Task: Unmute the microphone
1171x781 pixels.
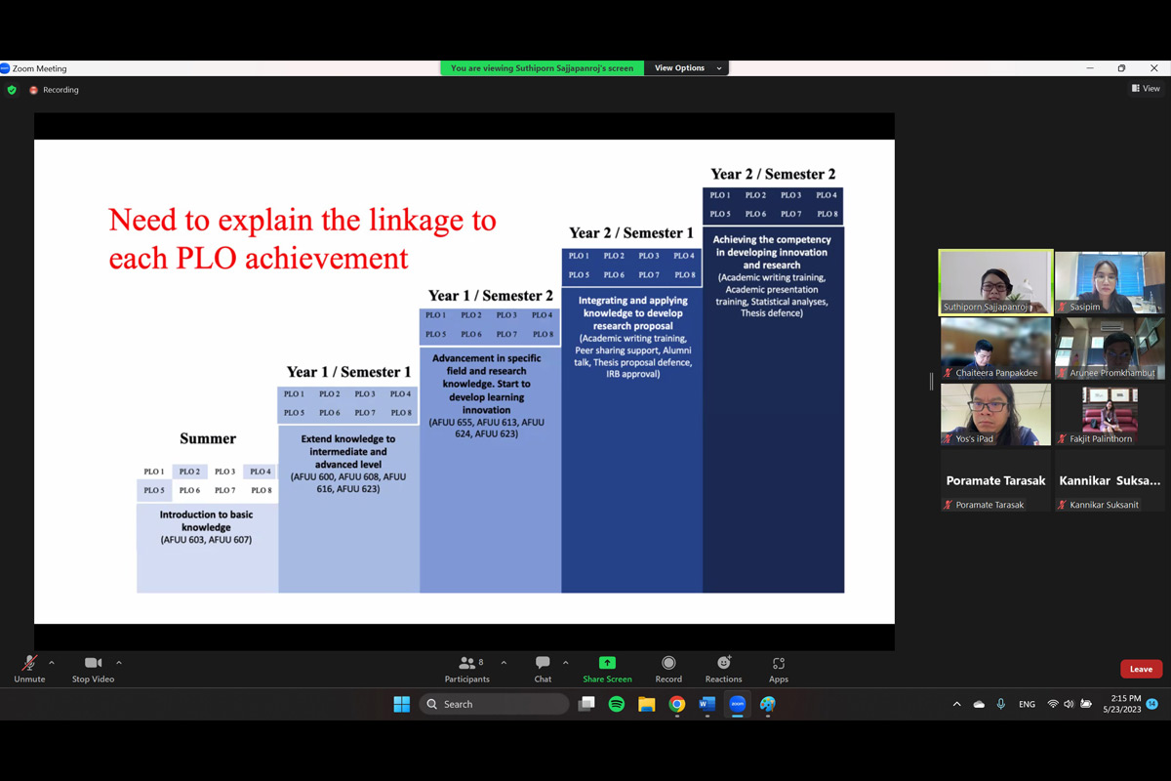Action: pyautogui.click(x=29, y=668)
